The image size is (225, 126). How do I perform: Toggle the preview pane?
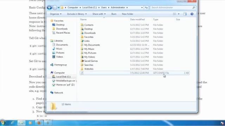pos(185,14)
